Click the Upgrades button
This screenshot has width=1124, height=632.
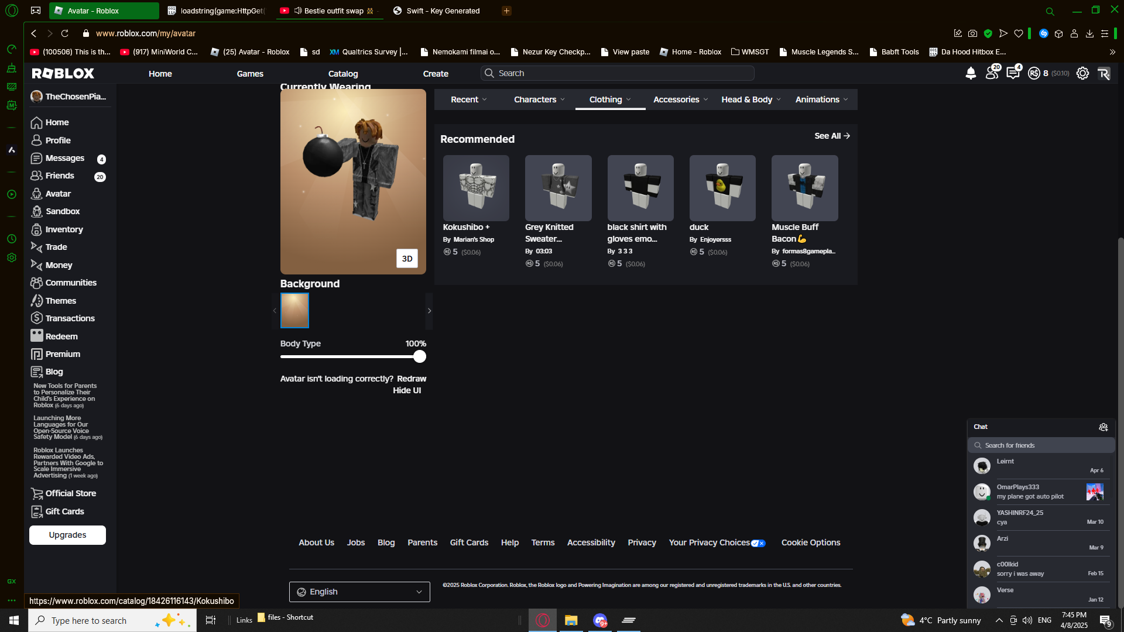click(x=67, y=535)
